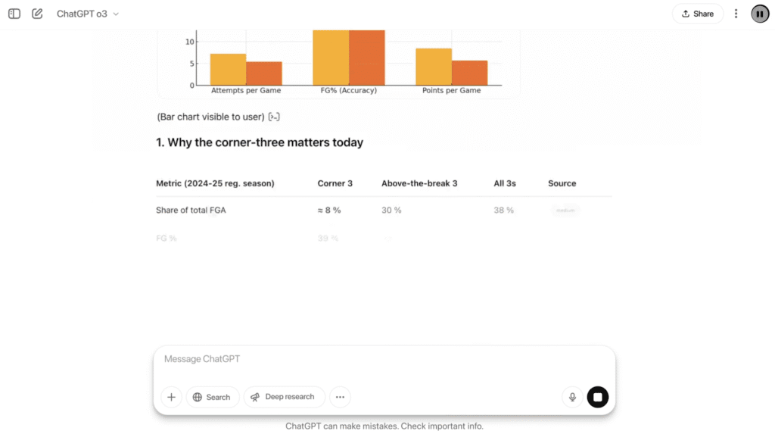Click the plus attach button

click(x=172, y=397)
